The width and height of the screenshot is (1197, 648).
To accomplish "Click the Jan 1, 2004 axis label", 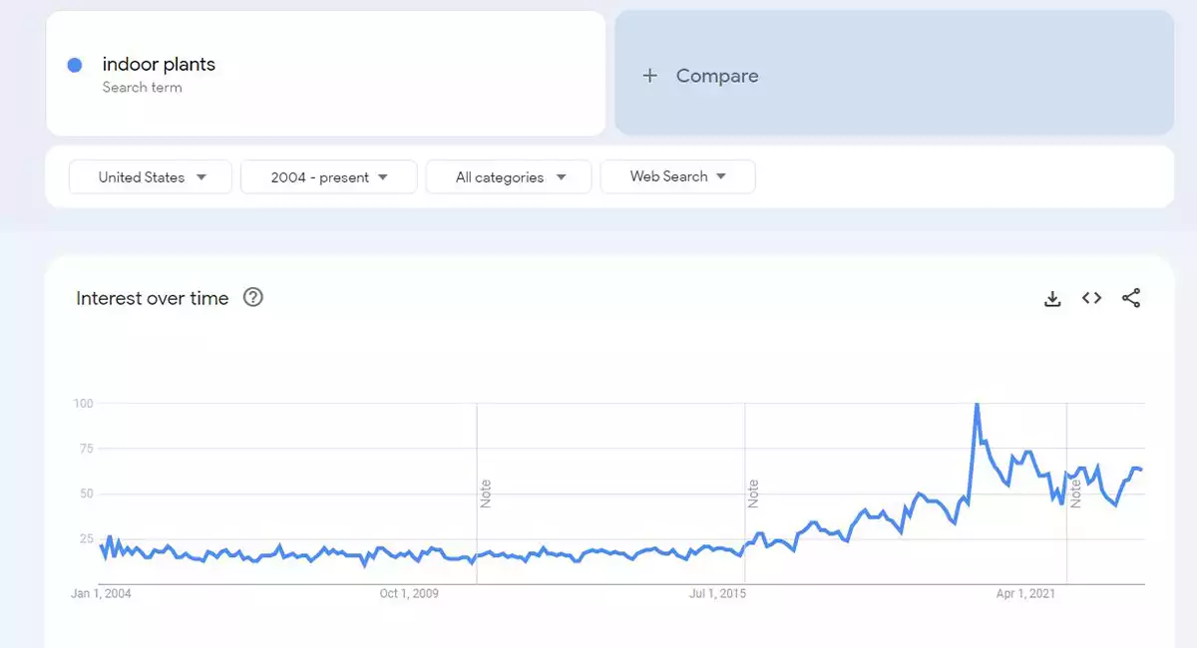I will (101, 594).
